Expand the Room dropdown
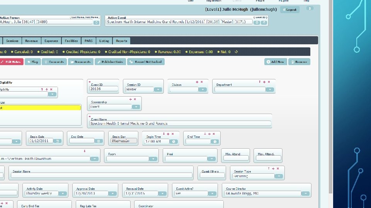This screenshot has width=371, height=208. (x=153, y=159)
